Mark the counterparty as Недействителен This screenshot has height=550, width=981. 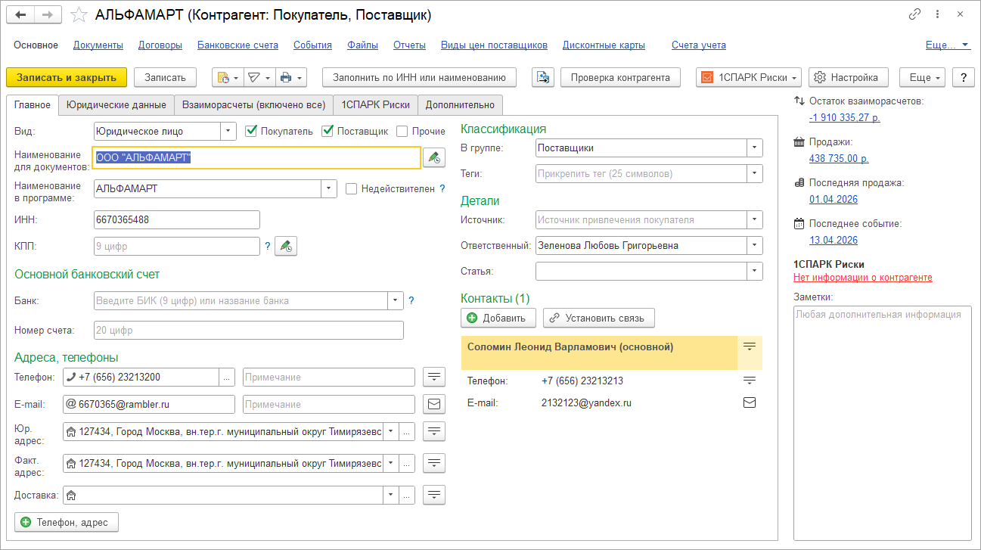pyautogui.click(x=351, y=189)
